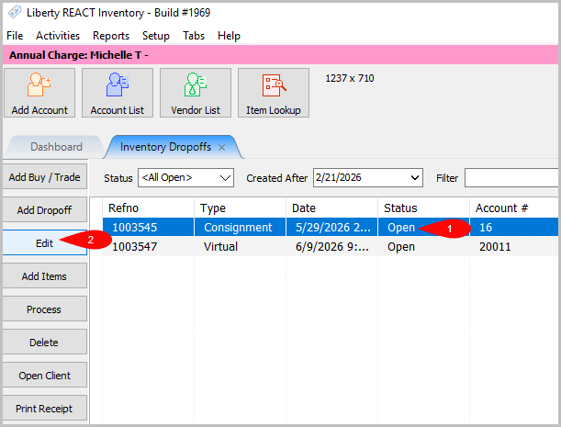Click the Open Client button
Viewport: 561px width, 427px height.
coord(45,376)
